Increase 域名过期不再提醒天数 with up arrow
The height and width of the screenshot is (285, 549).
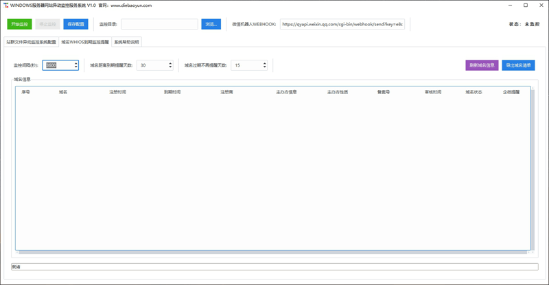pyautogui.click(x=265, y=63)
